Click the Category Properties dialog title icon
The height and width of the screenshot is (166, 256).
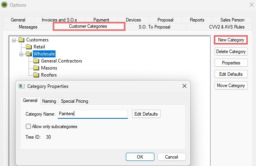[22, 86]
